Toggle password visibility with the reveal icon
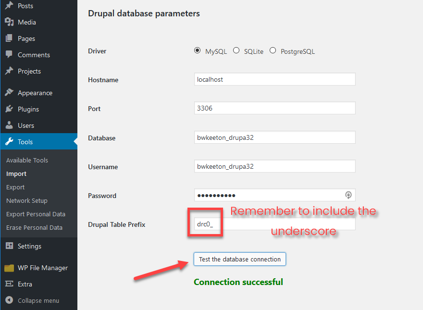This screenshot has width=423, height=310. (348, 195)
